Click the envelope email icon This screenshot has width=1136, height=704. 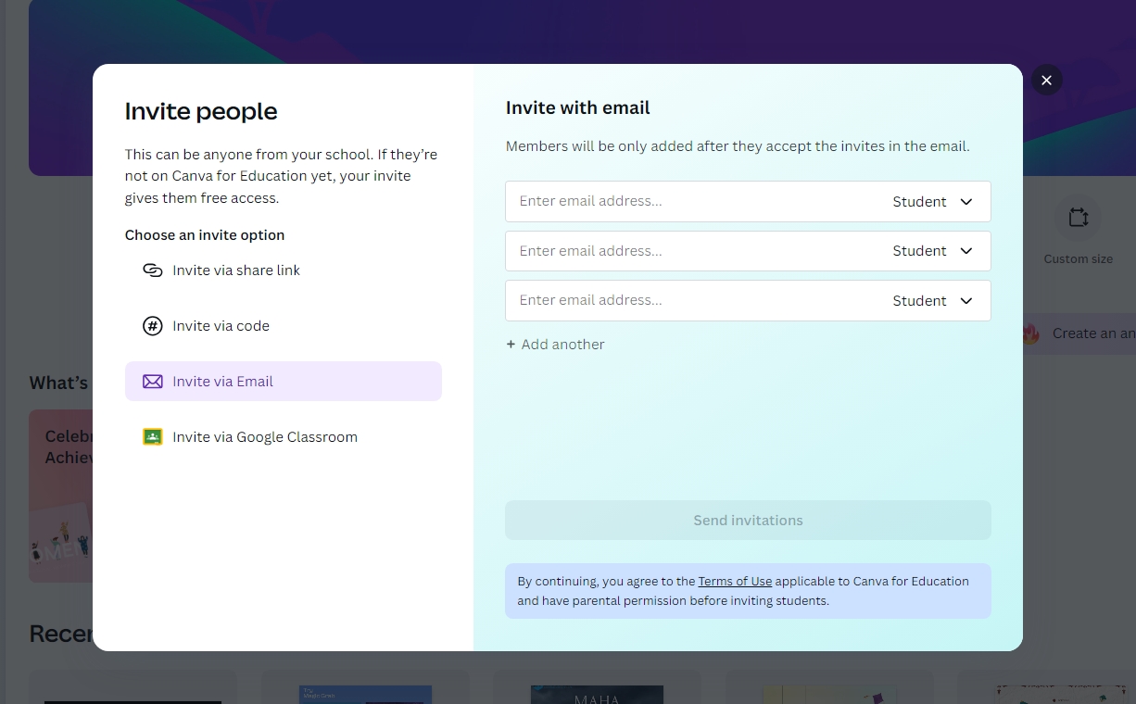pos(152,382)
